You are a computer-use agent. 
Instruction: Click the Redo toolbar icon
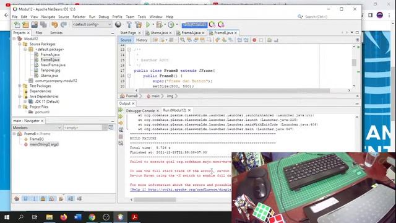coord(64,25)
